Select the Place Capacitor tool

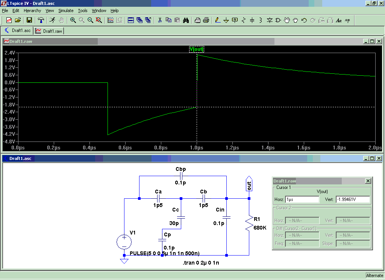point(252,20)
